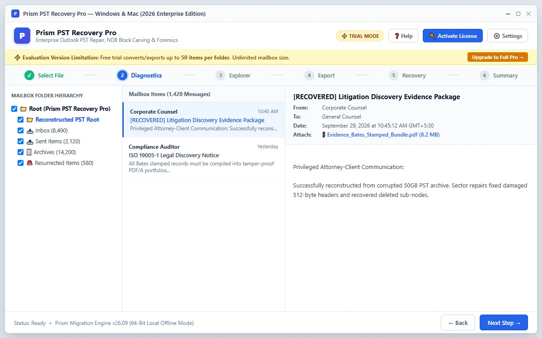Uncheck the Resurrected Items (580) checkbox

coord(20,163)
